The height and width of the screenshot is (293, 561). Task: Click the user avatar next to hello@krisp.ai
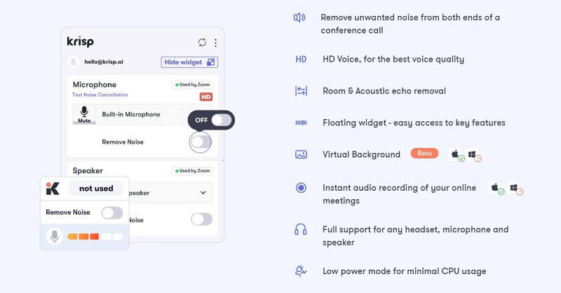(x=74, y=62)
